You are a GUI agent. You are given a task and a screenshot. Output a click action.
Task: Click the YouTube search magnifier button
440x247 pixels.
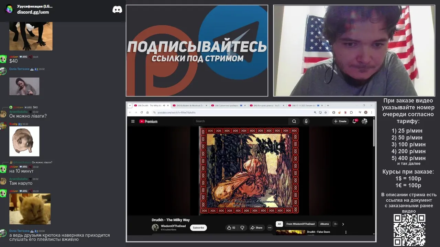(x=294, y=121)
